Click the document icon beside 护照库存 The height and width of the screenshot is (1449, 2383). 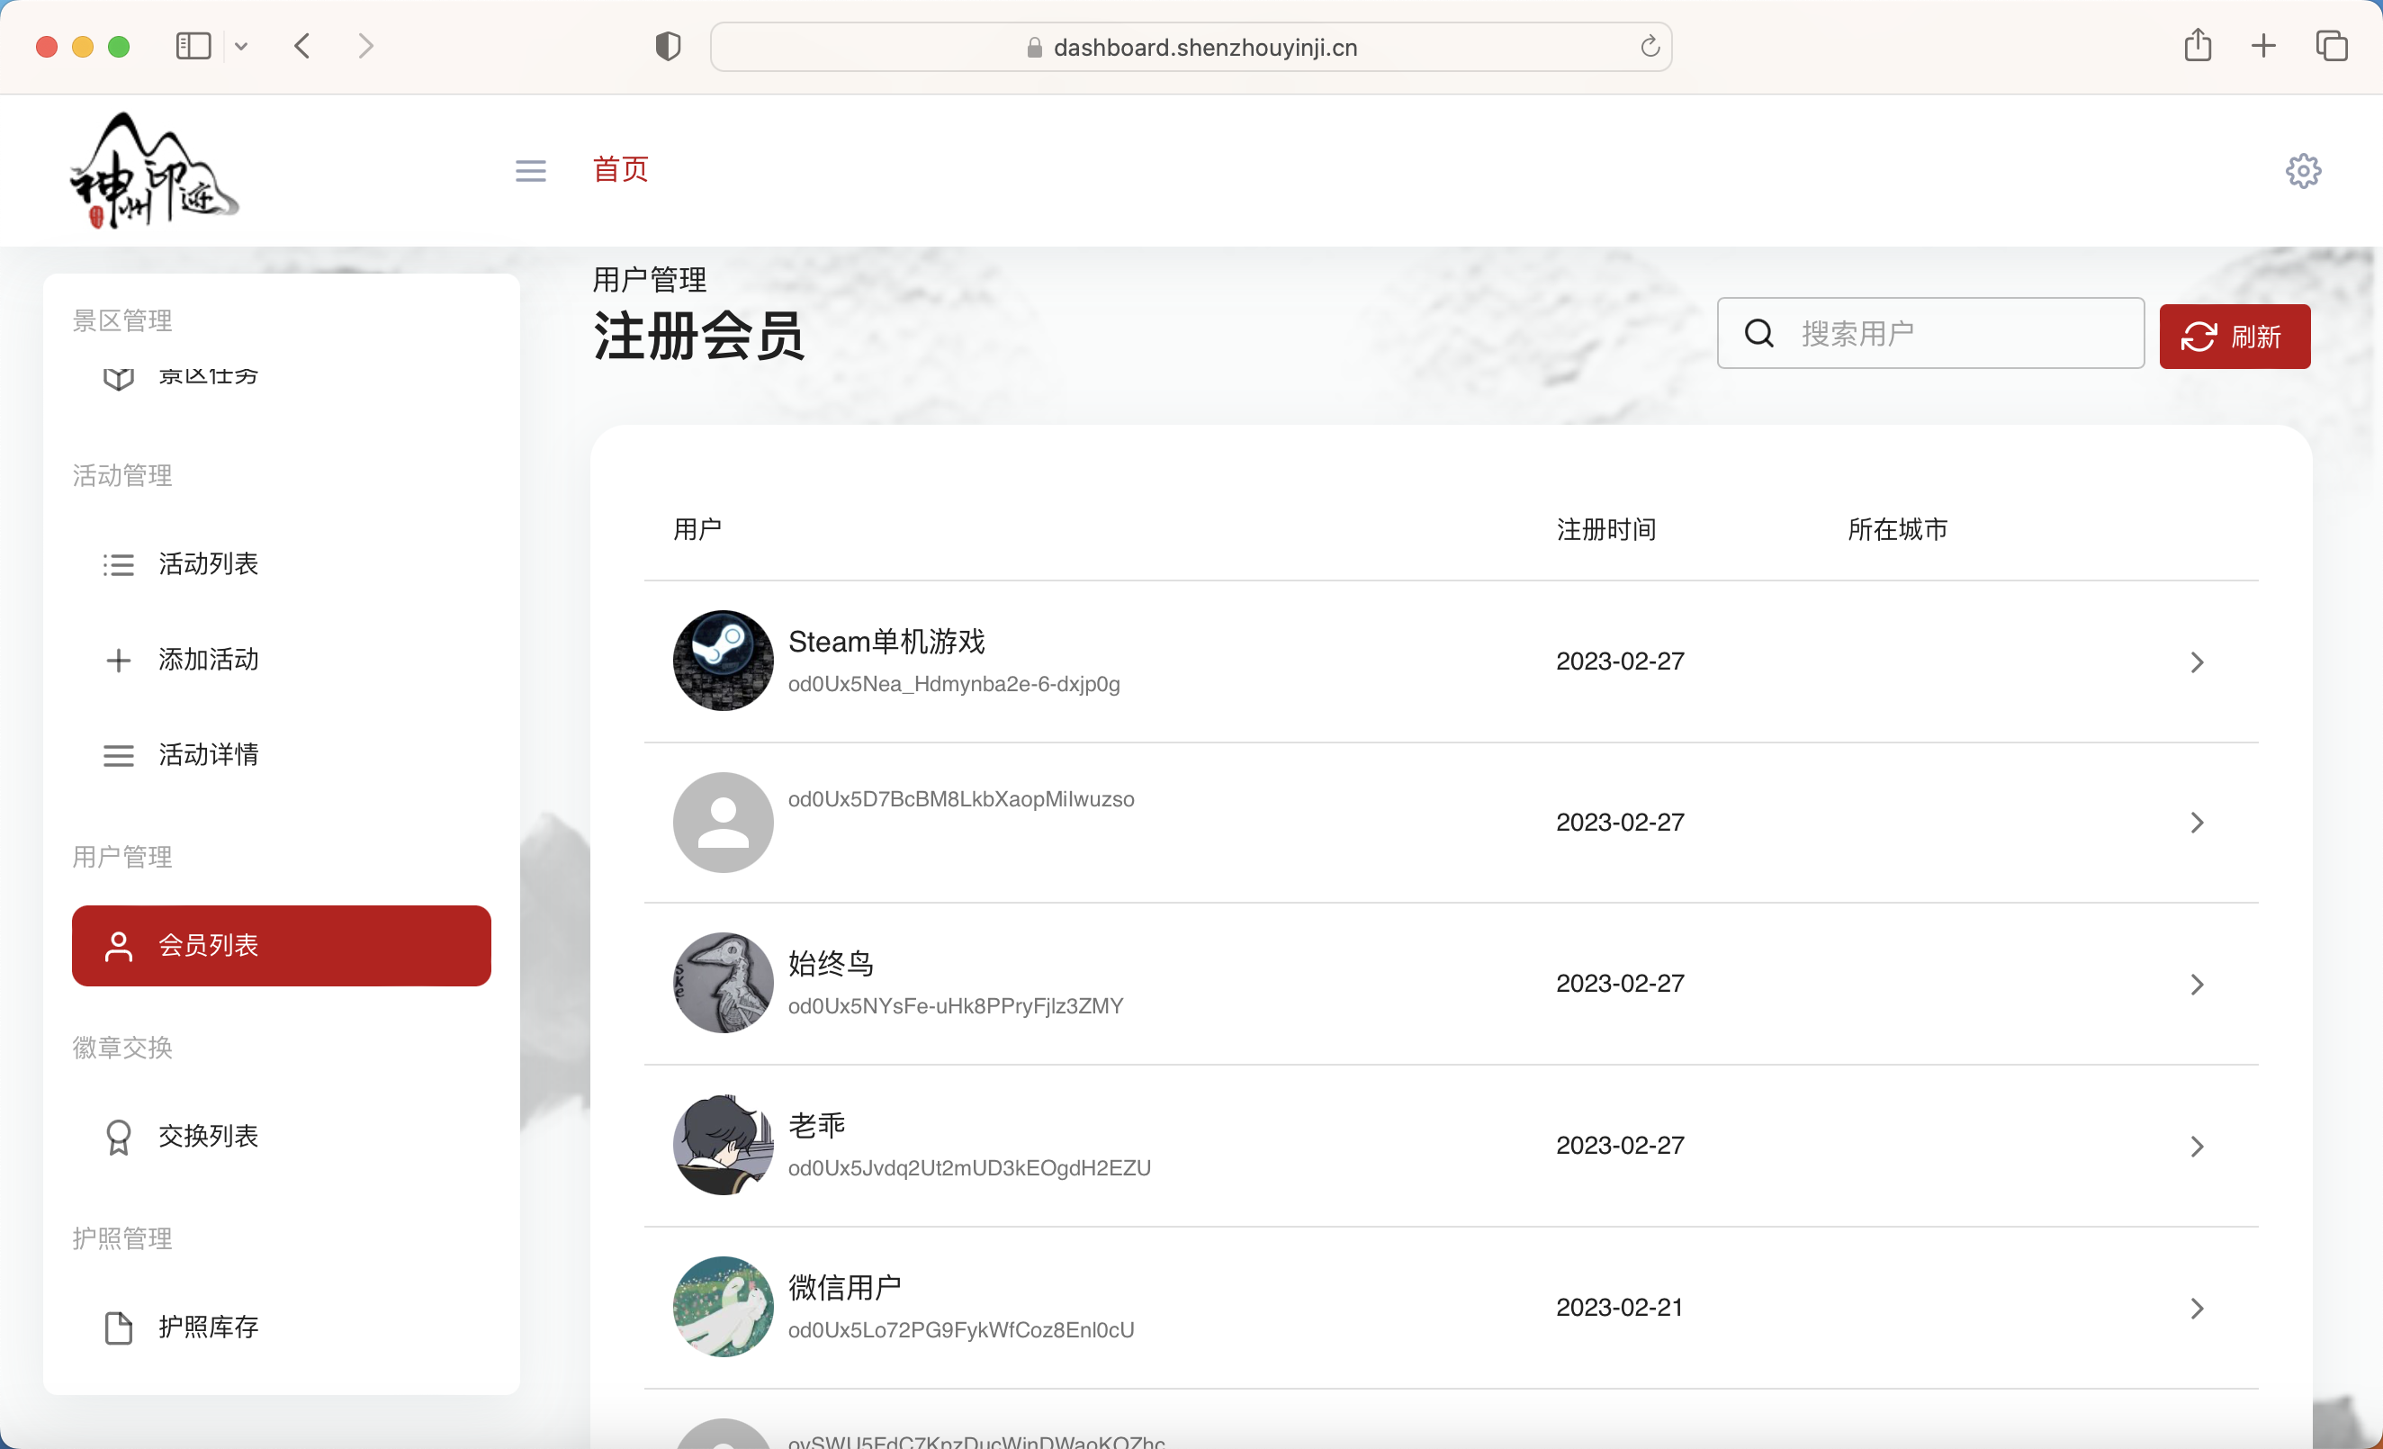click(x=118, y=1328)
